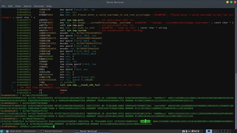
Task: Click 'call sym.imp.system' instruction
Action: click(73, 30)
